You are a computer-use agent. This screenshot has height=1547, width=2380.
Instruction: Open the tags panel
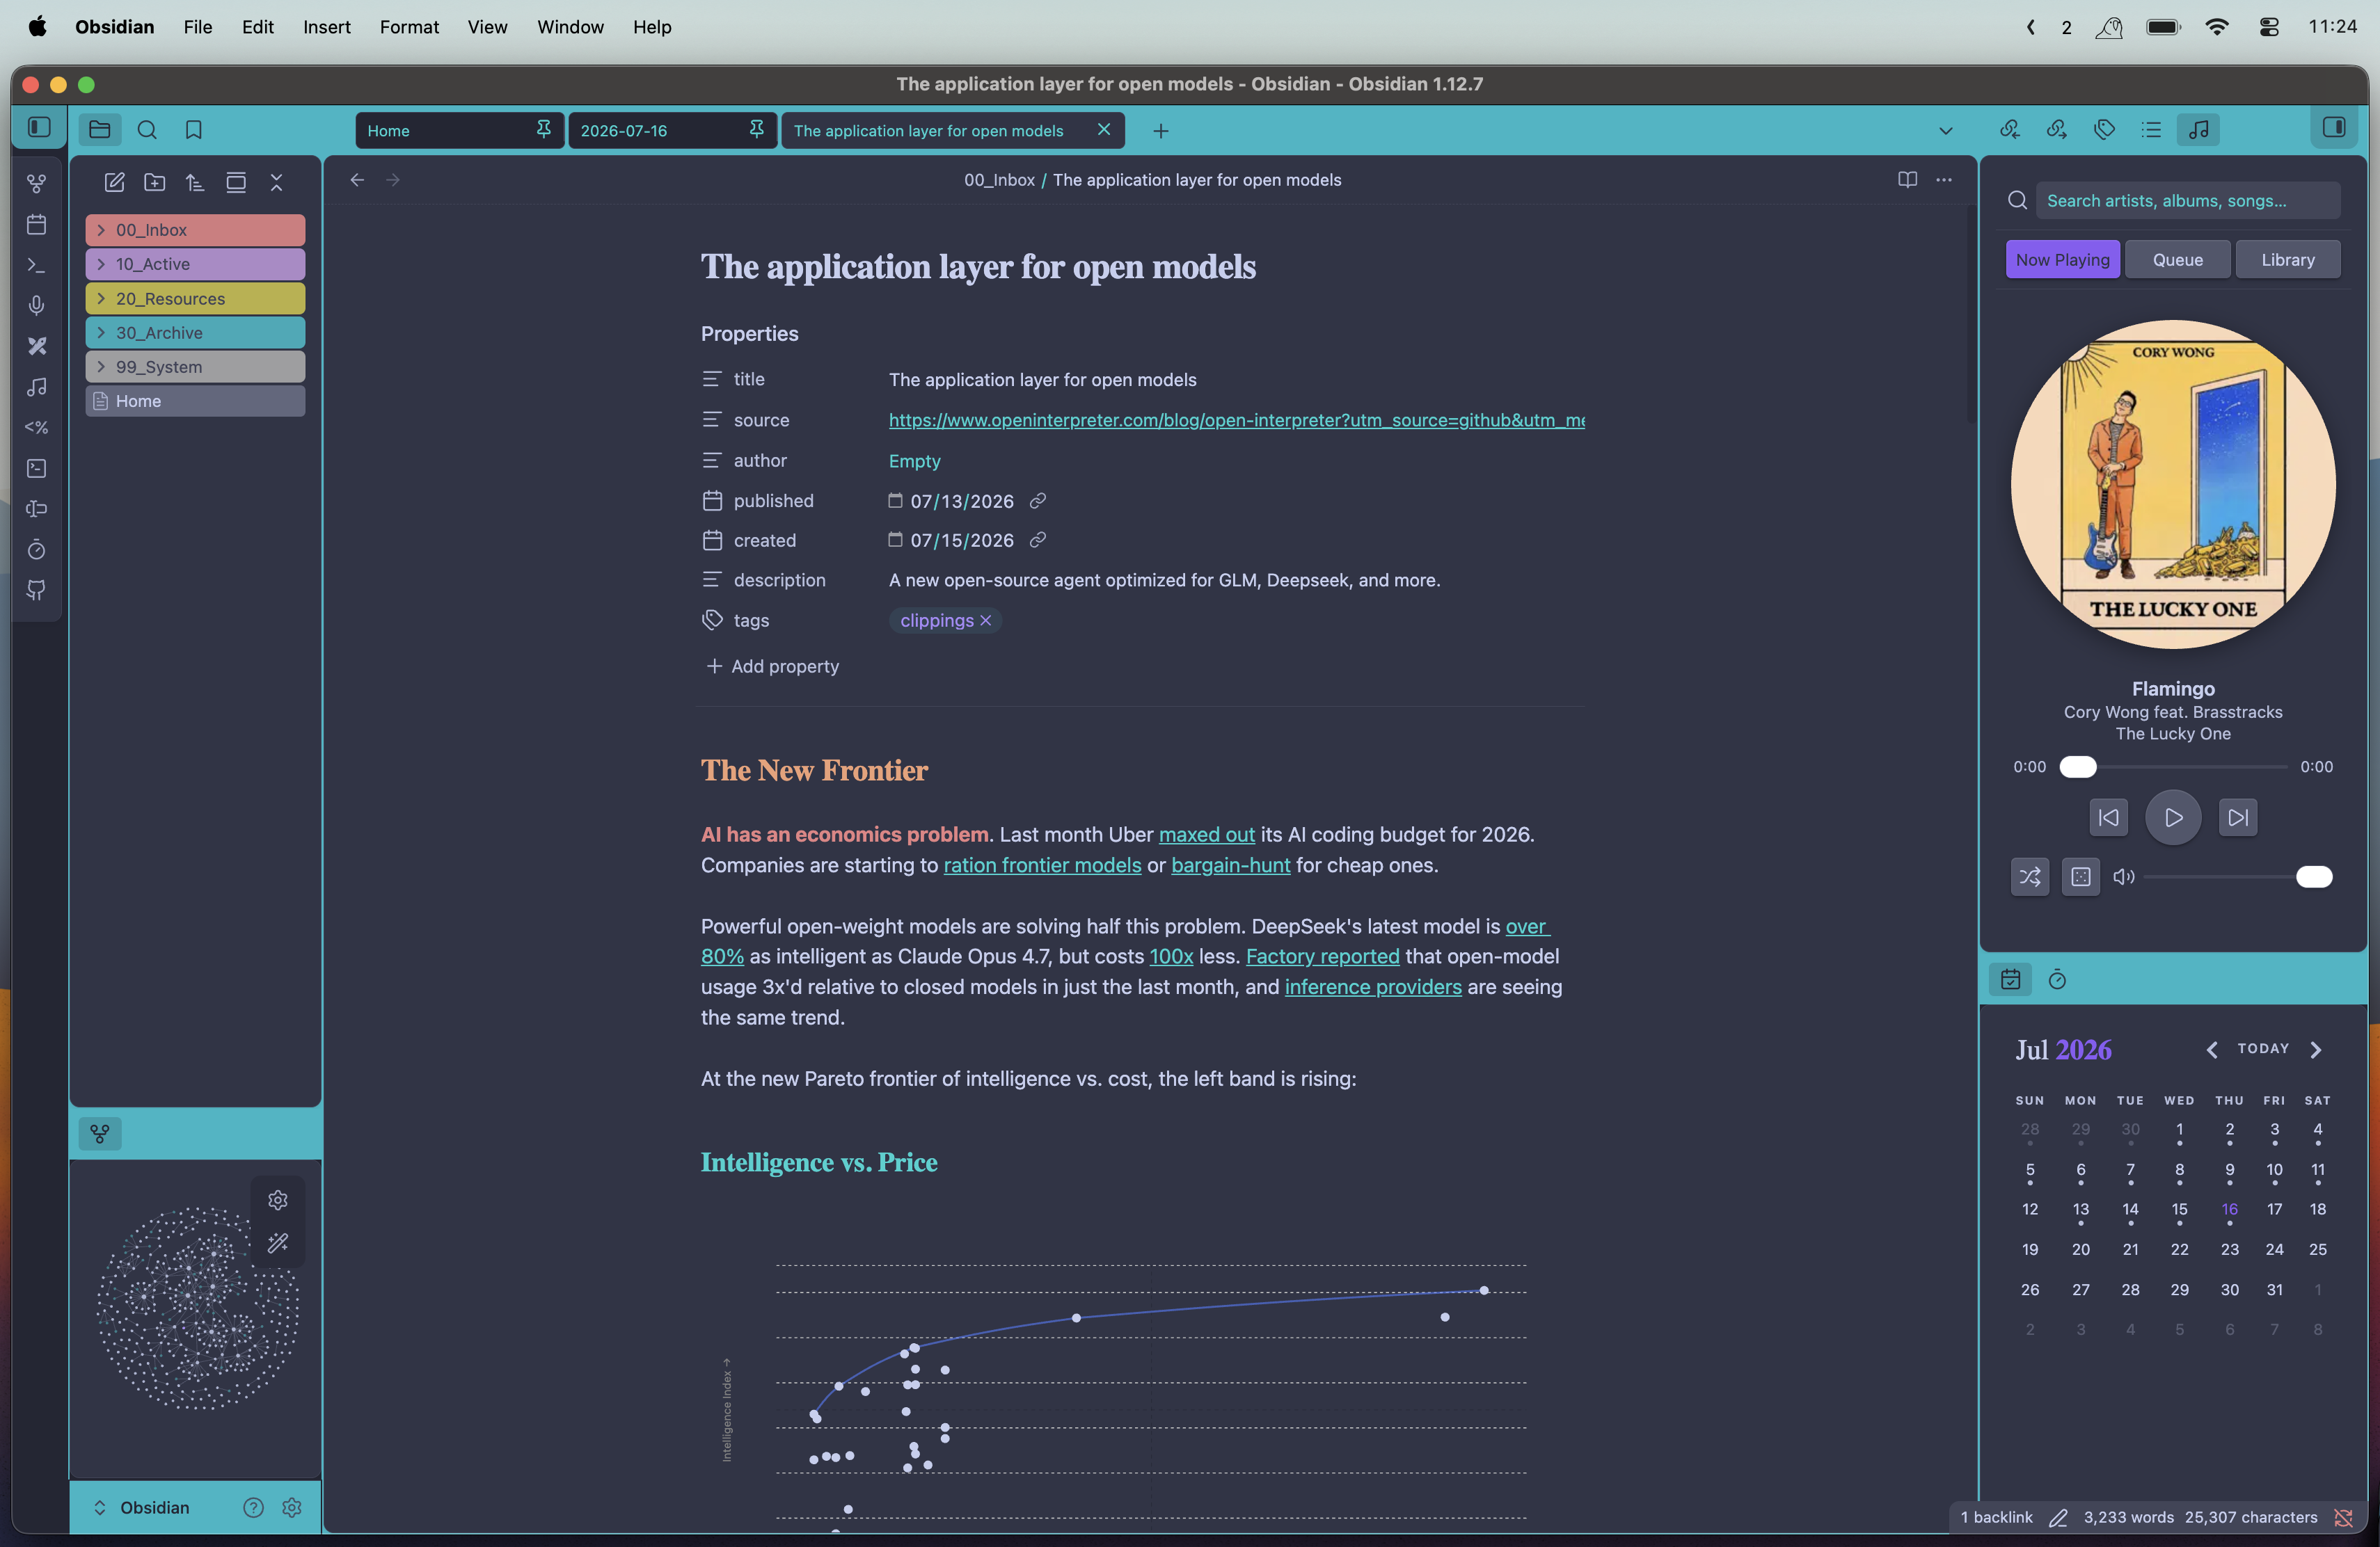pyautogui.click(x=2104, y=130)
